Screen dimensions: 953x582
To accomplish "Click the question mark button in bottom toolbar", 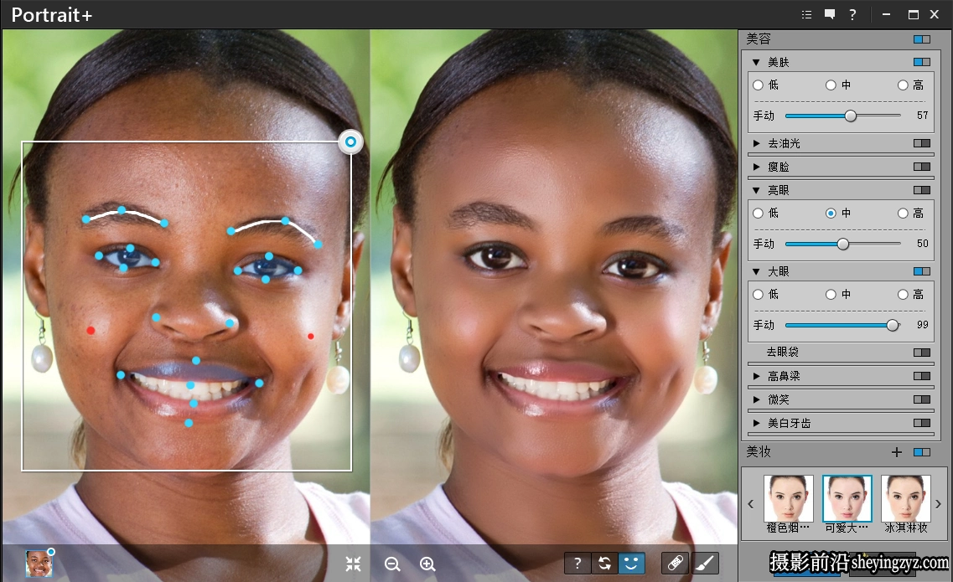I will 577,564.
